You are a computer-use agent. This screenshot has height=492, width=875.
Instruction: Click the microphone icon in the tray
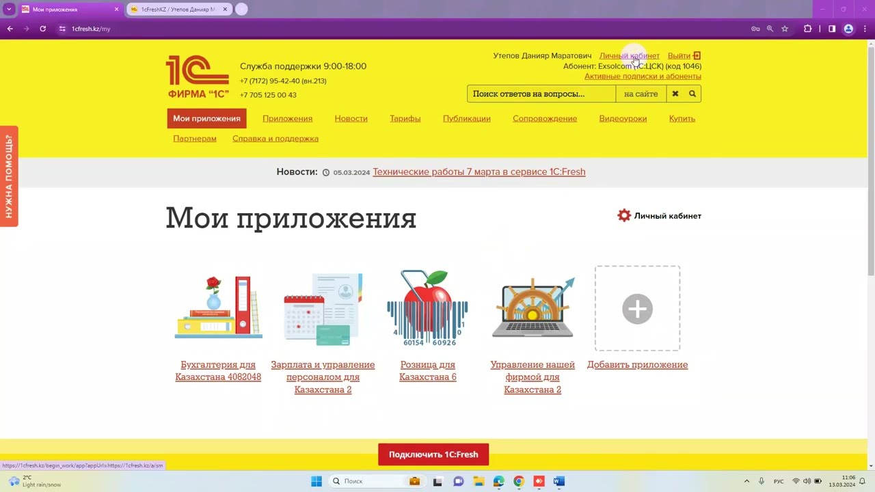pyautogui.click(x=762, y=481)
